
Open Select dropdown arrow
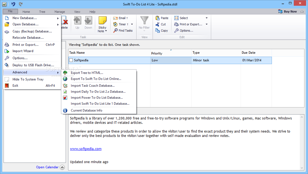click(207, 18)
